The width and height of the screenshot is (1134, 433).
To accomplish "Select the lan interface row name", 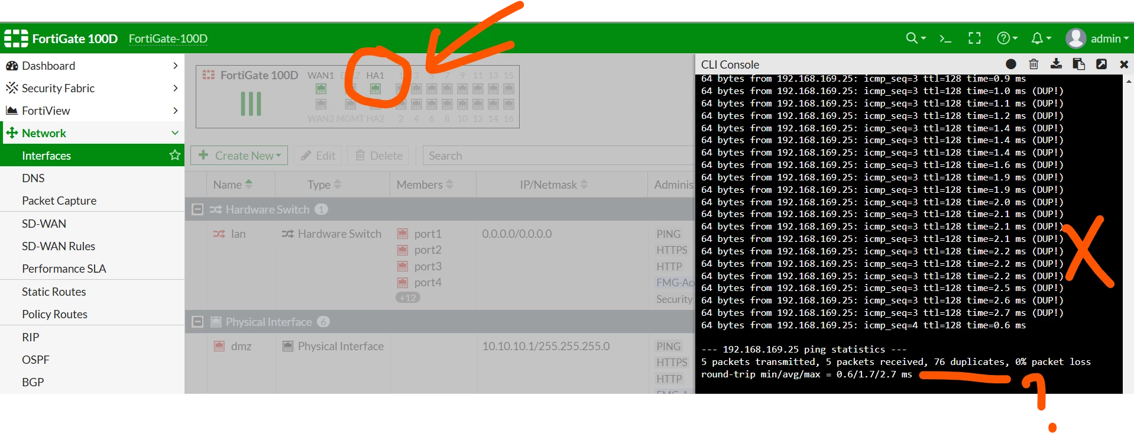I will point(238,234).
